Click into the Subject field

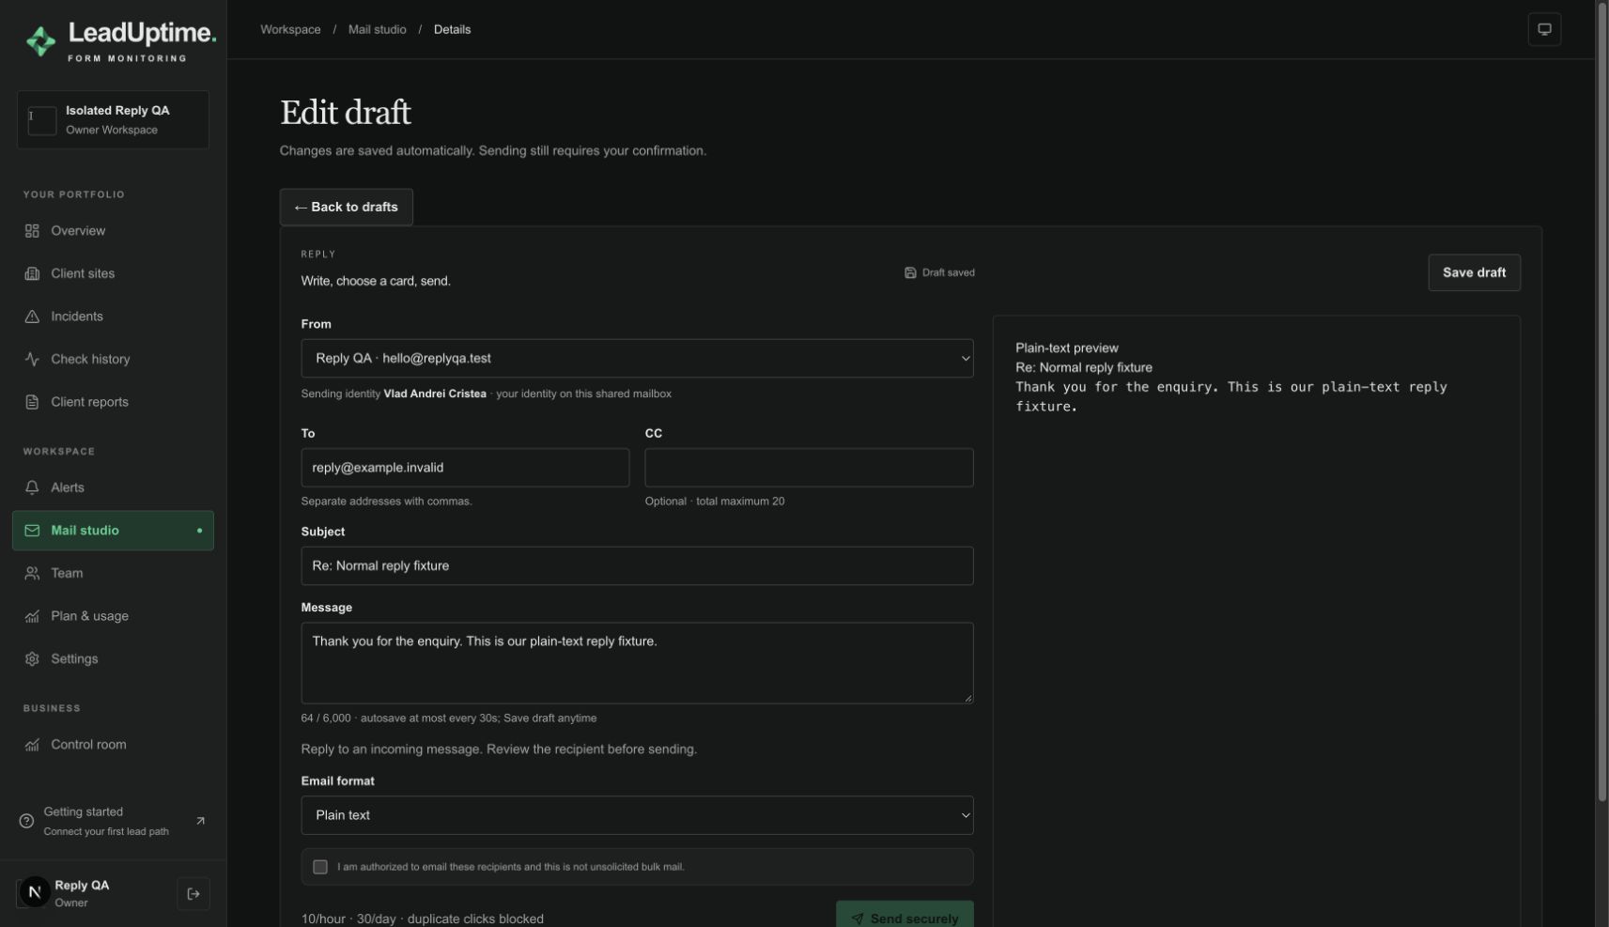[637, 566]
